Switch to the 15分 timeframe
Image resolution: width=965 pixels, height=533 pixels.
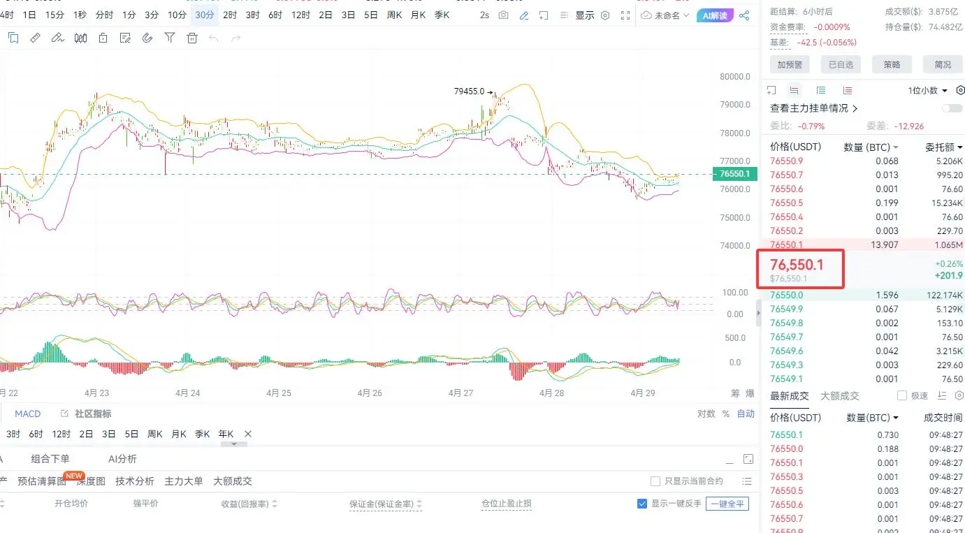(x=55, y=15)
